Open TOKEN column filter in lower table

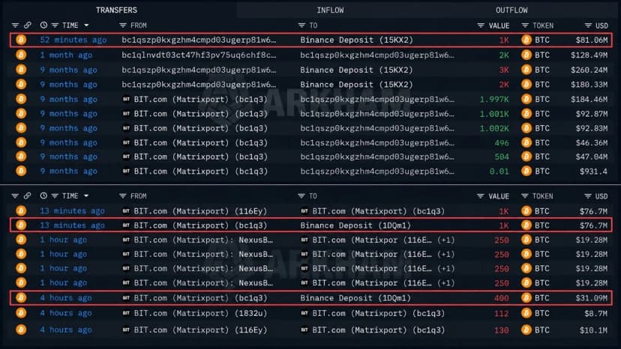[x=525, y=196]
